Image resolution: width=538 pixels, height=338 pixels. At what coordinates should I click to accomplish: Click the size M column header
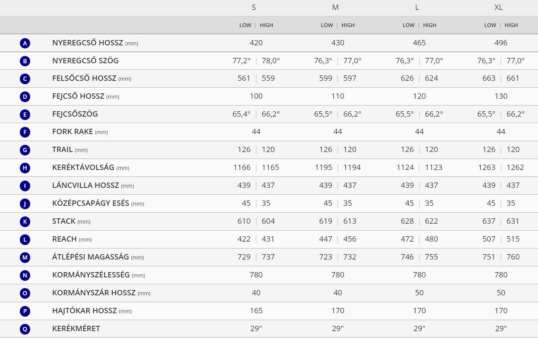click(x=335, y=8)
